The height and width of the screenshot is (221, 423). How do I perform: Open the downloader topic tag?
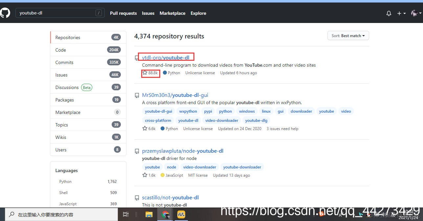tap(301, 111)
